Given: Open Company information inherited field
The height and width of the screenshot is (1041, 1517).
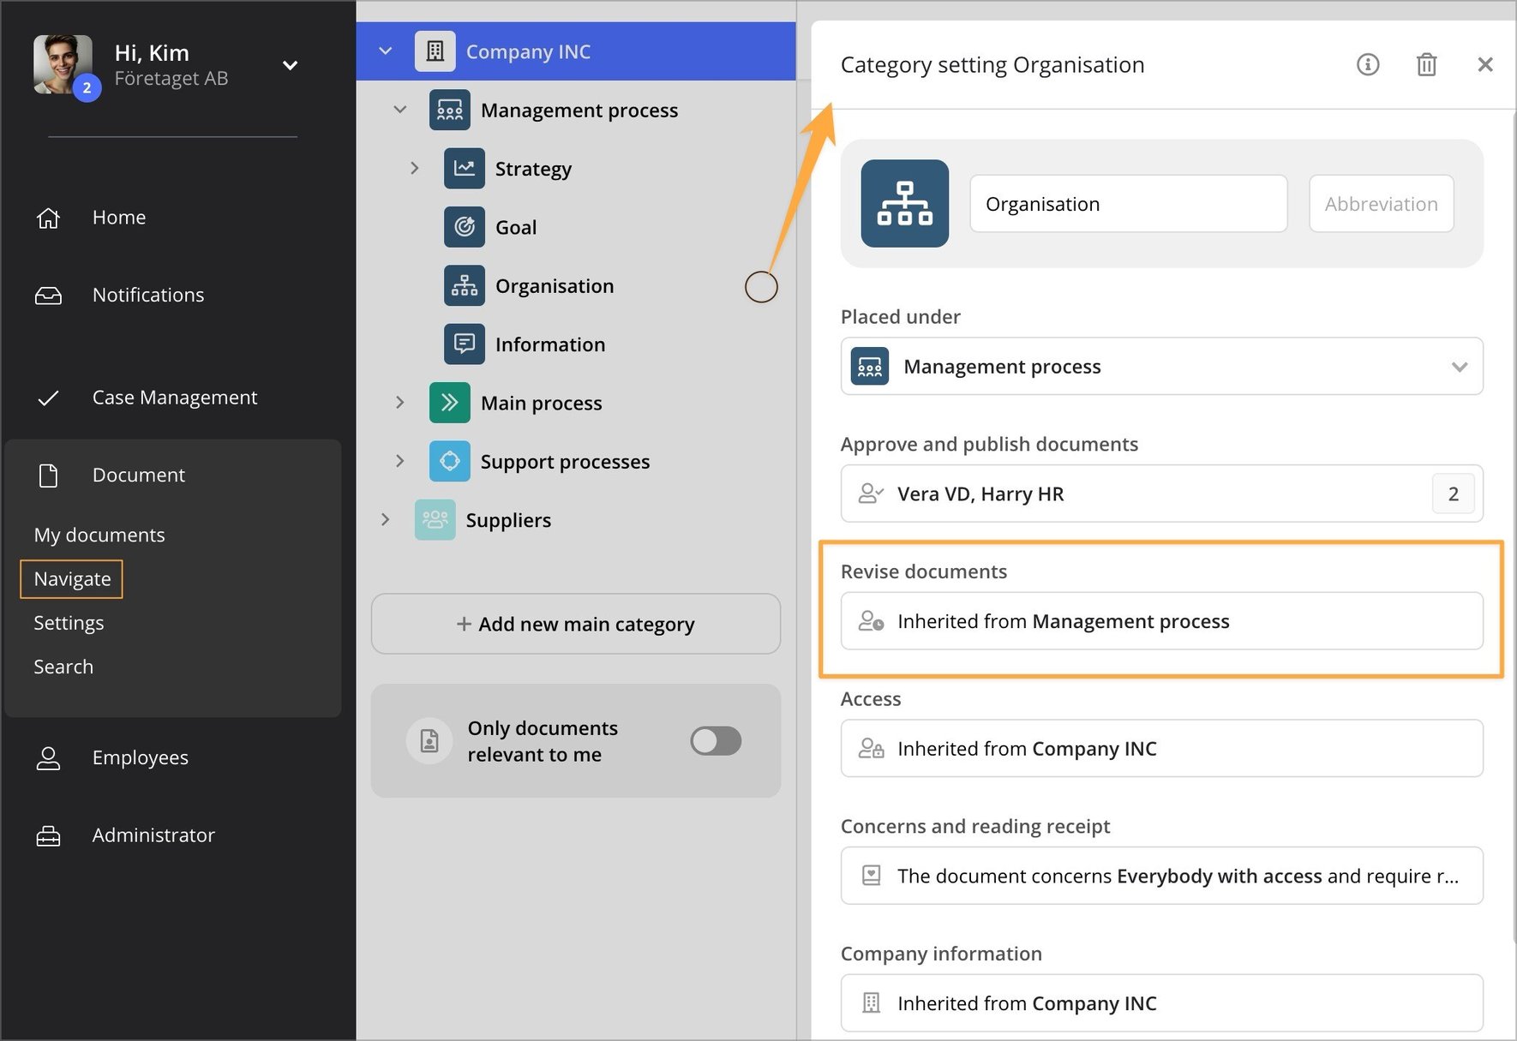Looking at the screenshot, I should click(x=1161, y=1003).
